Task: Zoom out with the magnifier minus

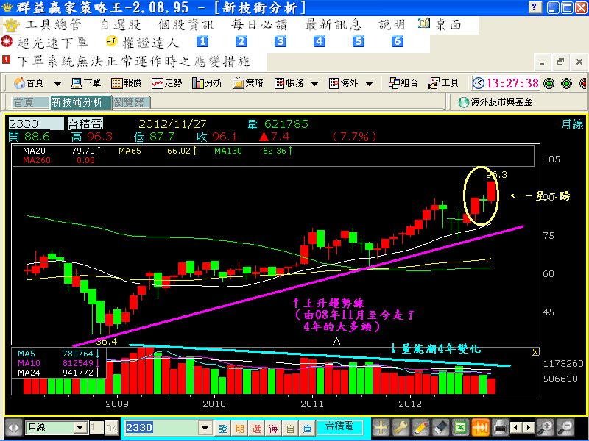Action: point(565,428)
